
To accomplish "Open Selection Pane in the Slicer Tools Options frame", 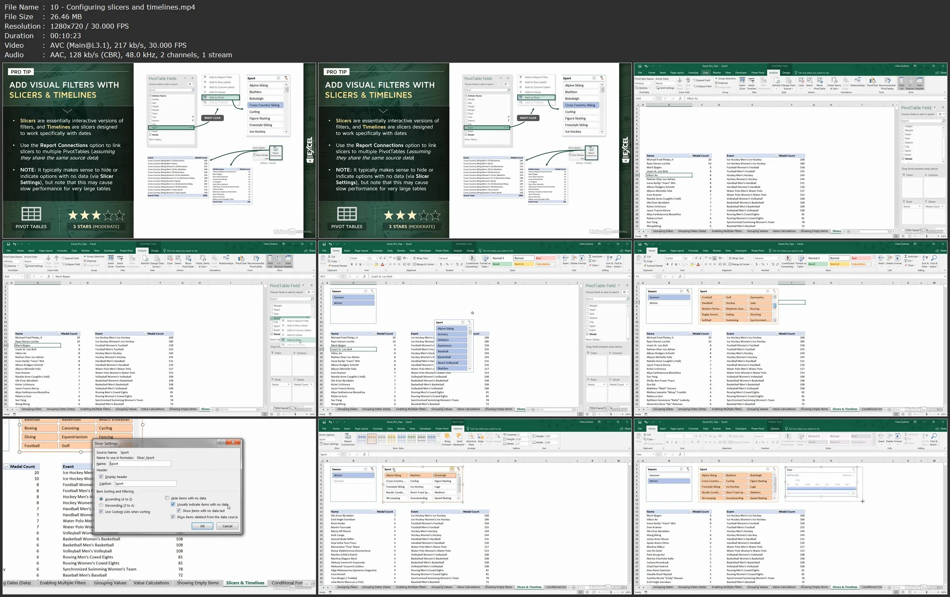I will [x=471, y=439].
